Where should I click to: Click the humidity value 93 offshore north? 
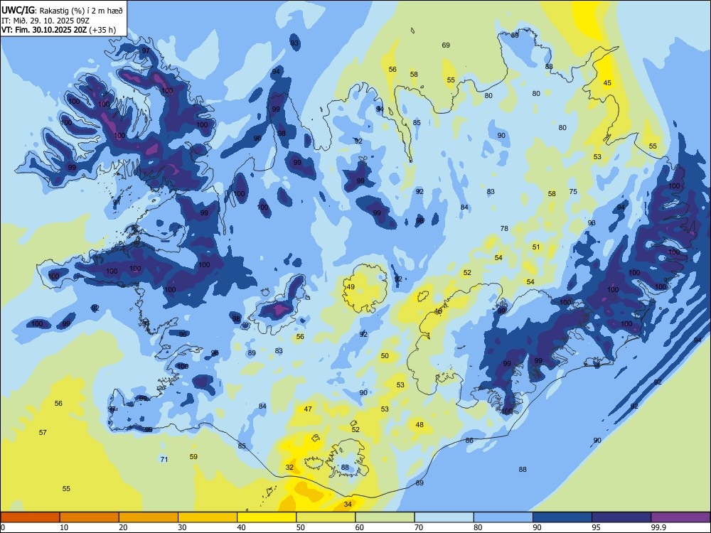(x=295, y=43)
